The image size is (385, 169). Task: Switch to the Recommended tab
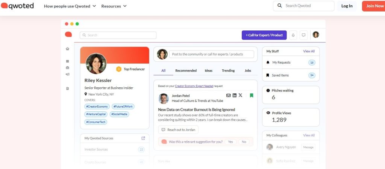186,70
